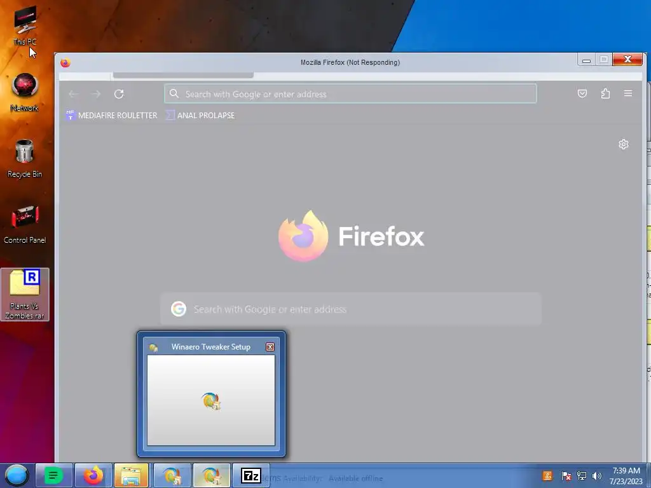Open the Windows Start orb

click(x=16, y=475)
